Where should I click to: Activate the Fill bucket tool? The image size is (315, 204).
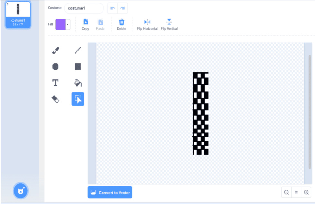coord(77,82)
